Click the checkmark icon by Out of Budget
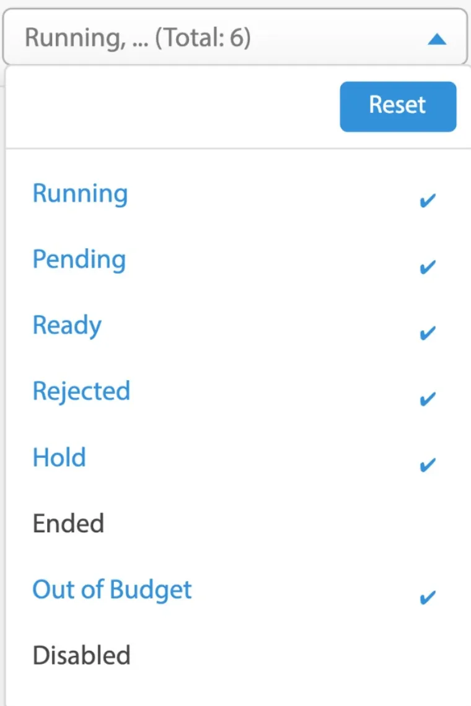The height and width of the screenshot is (706, 471). click(428, 597)
